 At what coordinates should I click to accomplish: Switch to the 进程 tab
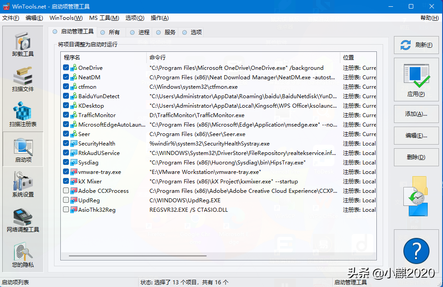tap(140, 32)
